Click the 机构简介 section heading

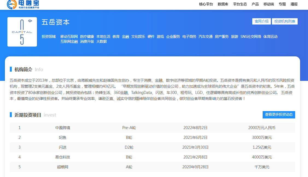[24, 69]
